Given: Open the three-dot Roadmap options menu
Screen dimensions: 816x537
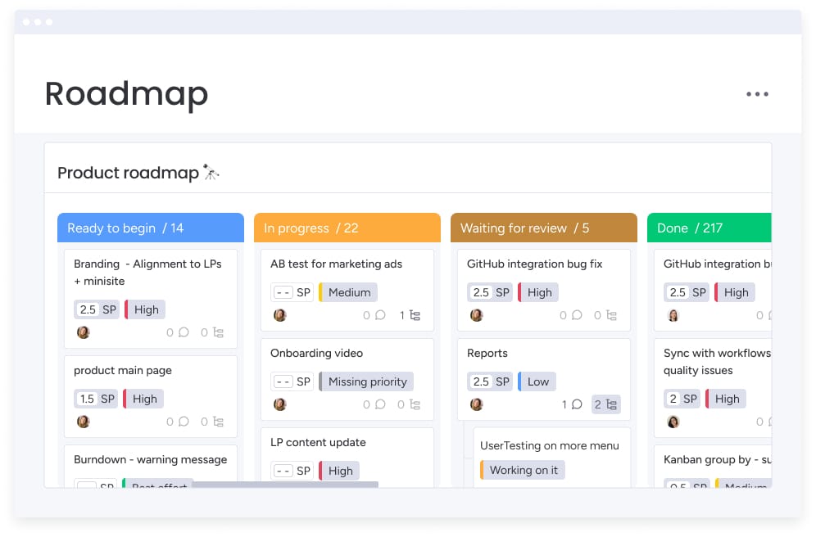Looking at the screenshot, I should (x=757, y=94).
